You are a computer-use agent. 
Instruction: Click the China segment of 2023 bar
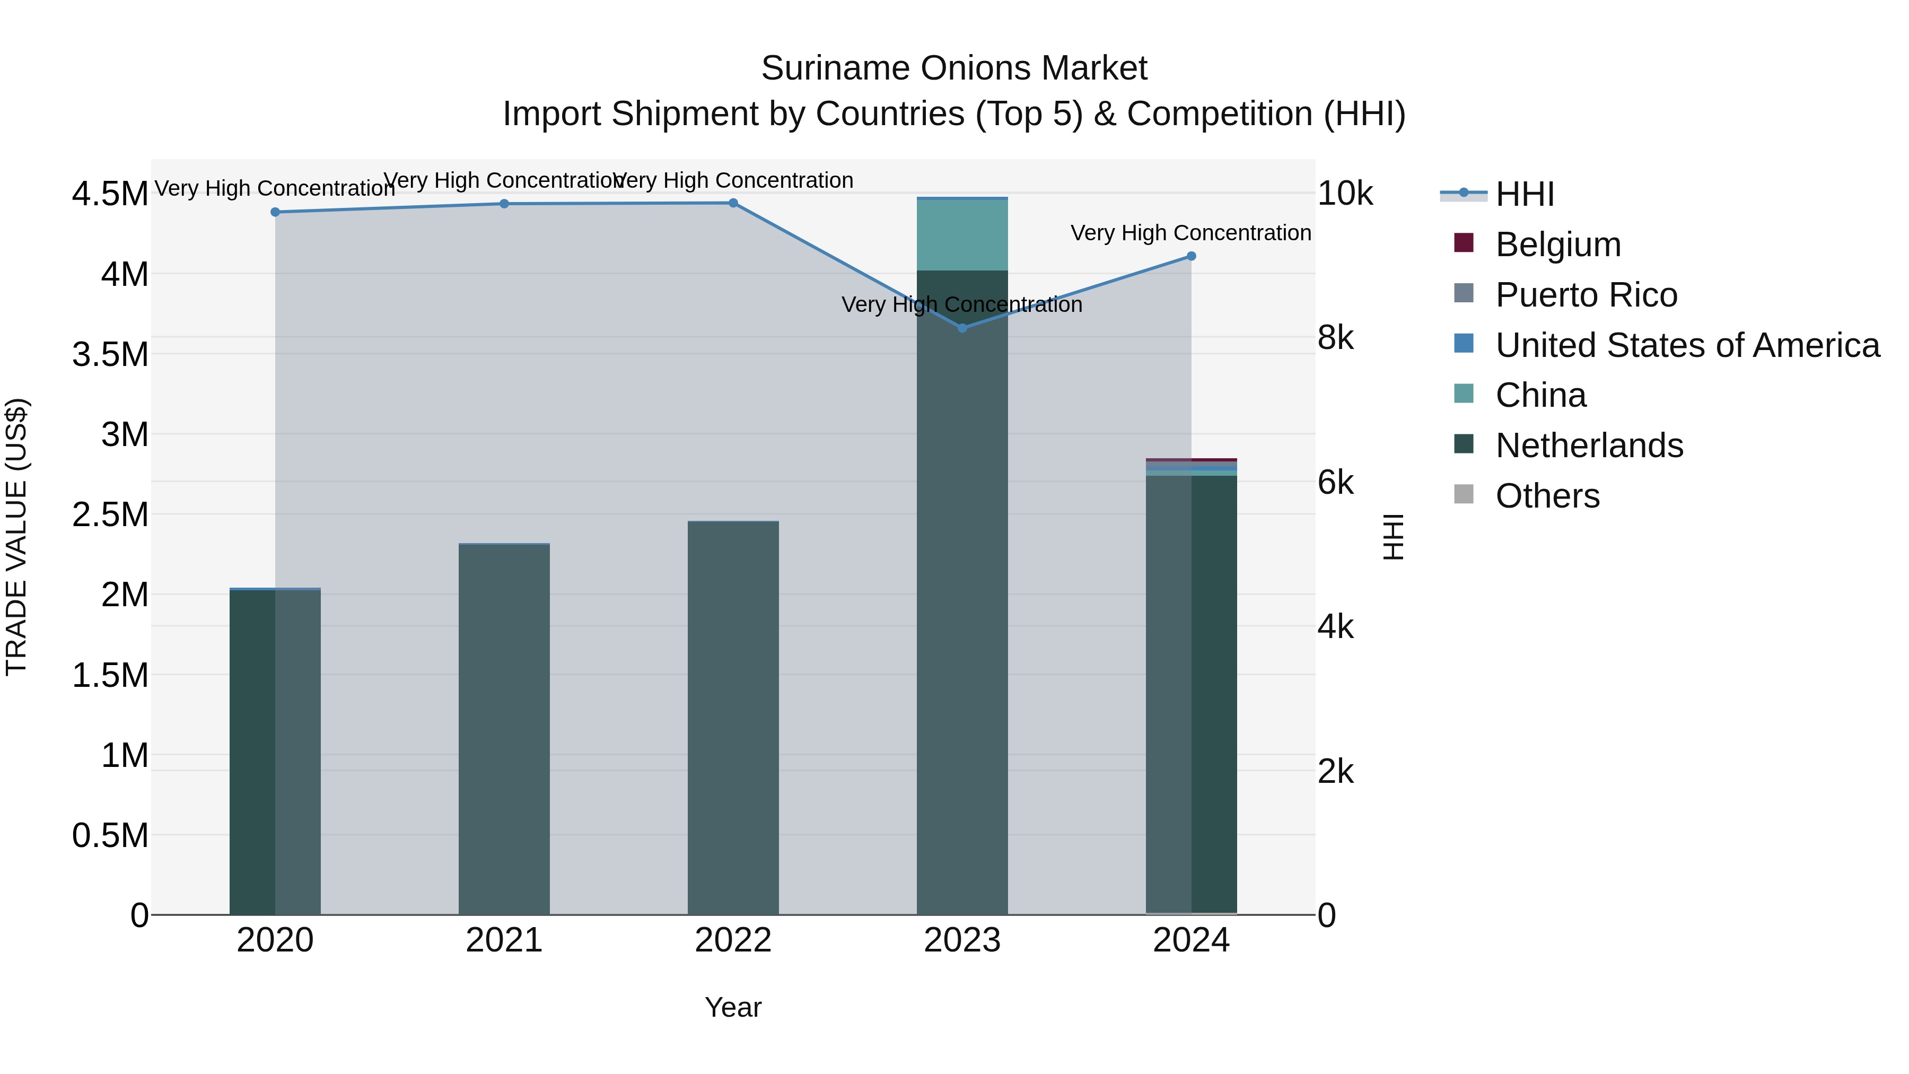click(x=962, y=235)
